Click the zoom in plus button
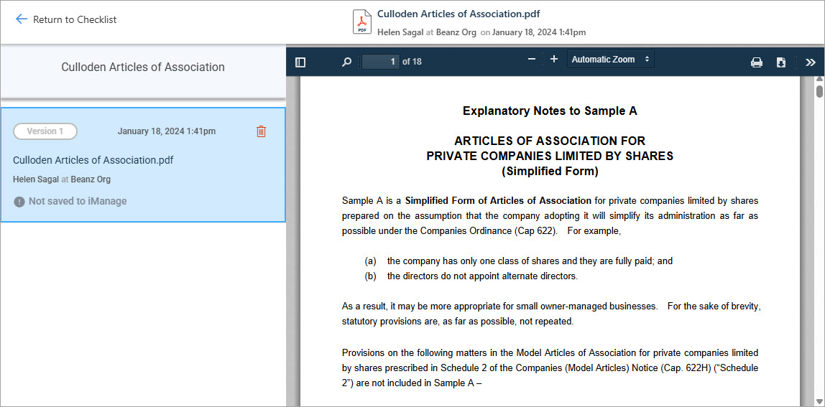Viewport: 825px width, 407px height. [x=553, y=60]
